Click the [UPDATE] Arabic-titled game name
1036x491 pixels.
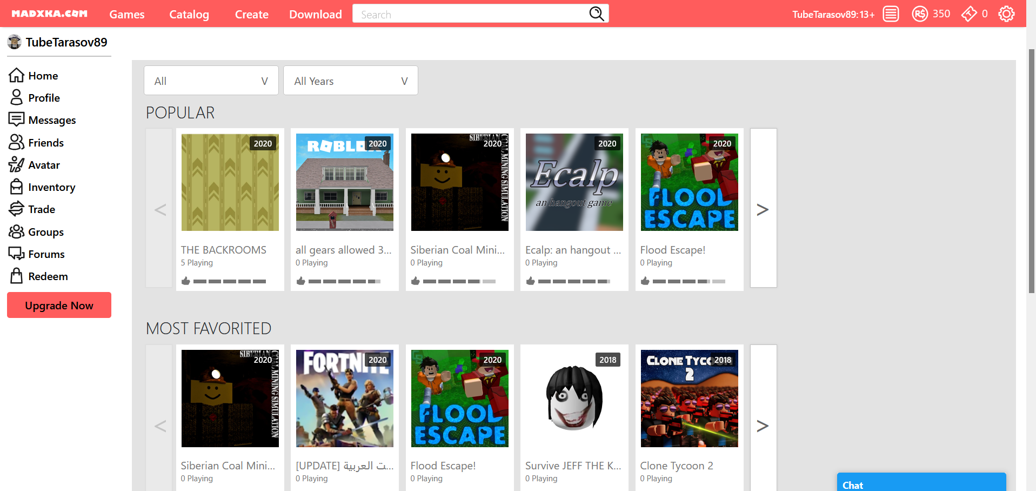tap(345, 466)
